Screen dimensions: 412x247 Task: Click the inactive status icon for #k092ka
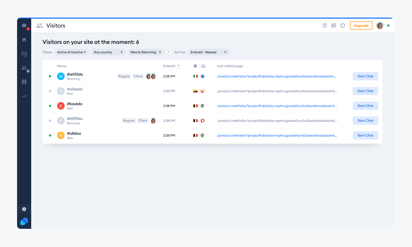click(50, 121)
